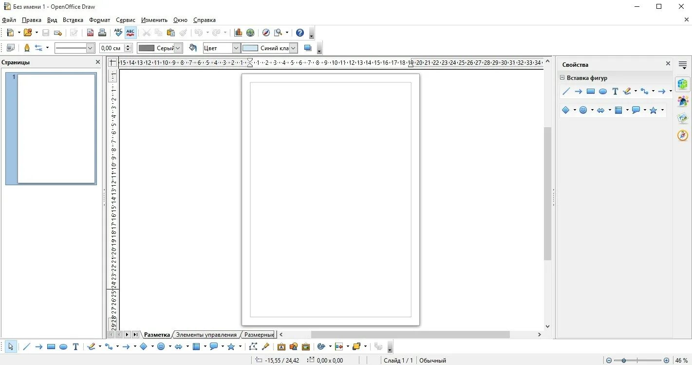This screenshot has height=365, width=692.
Task: Click the smiley symbol shapes icon
Action: point(582,110)
